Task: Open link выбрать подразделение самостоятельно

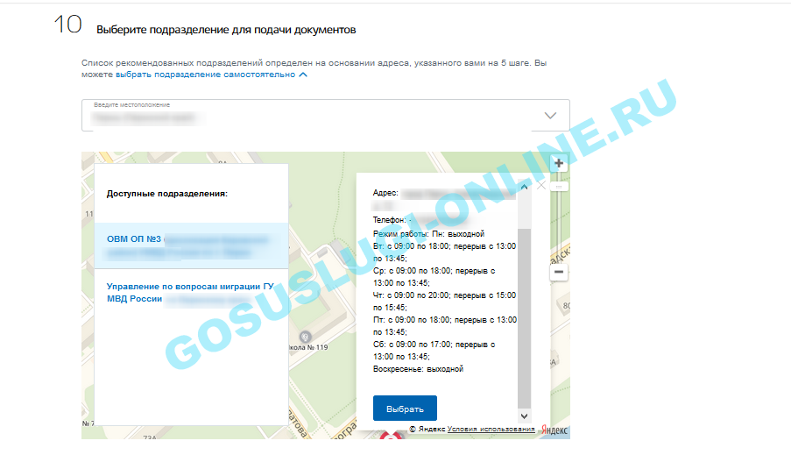Action: tap(205, 75)
